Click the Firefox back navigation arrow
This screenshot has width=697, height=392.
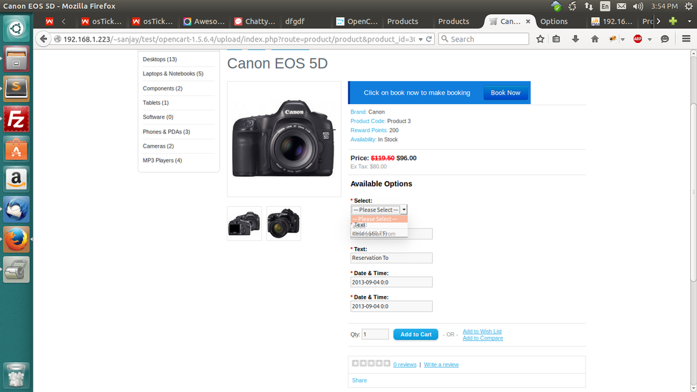click(44, 39)
